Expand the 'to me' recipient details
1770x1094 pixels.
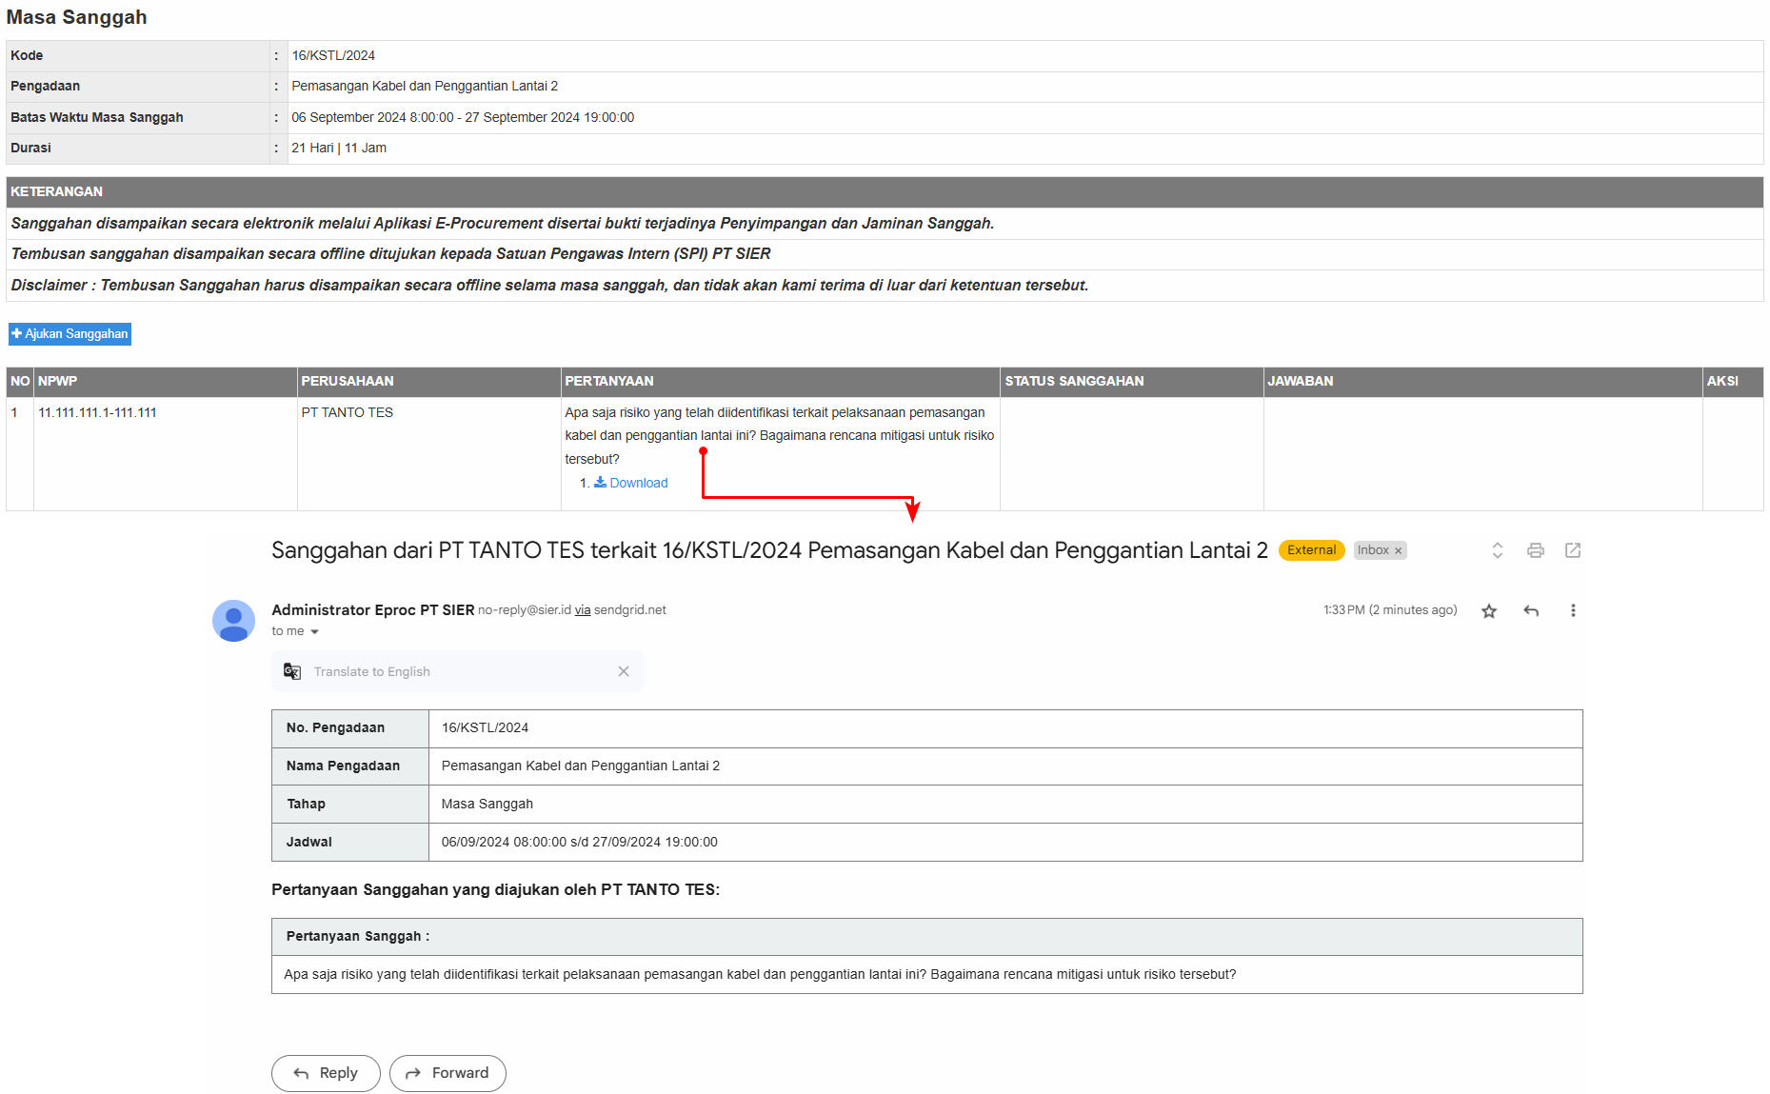314,631
